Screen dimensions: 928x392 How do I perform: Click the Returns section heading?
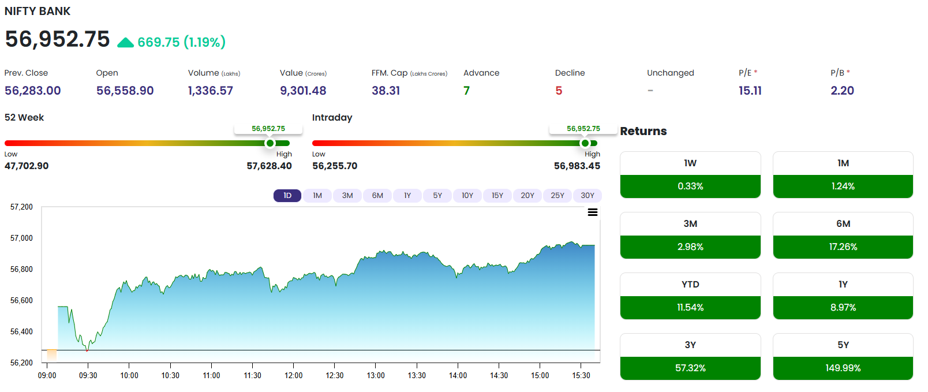pyautogui.click(x=643, y=131)
